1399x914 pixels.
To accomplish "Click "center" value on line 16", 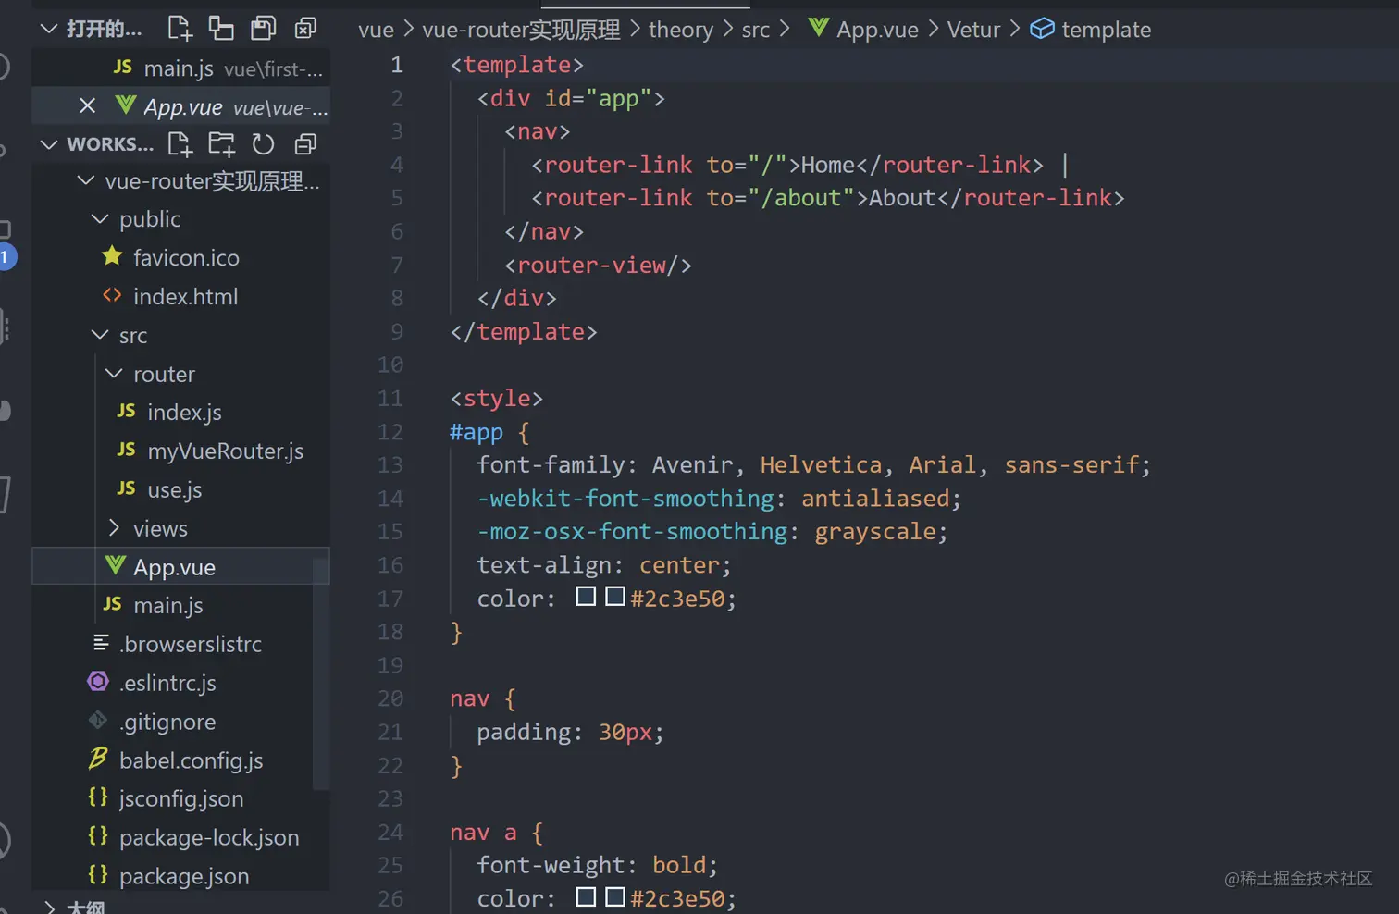I will click(679, 565).
